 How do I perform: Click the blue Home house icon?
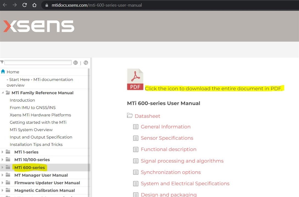point(3,71)
